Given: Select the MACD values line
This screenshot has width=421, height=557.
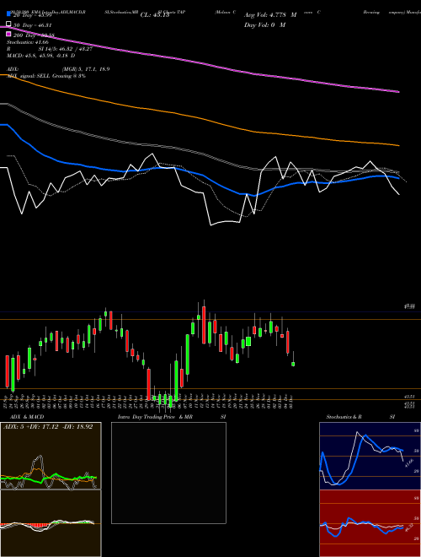Looking at the screenshot, I should pyautogui.click(x=40, y=56).
